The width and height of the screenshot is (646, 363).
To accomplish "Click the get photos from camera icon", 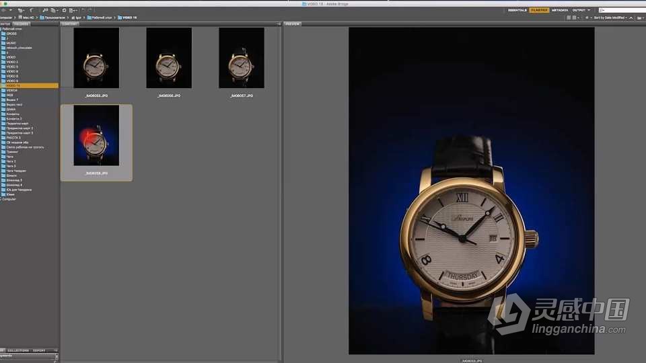I will [x=45, y=10].
